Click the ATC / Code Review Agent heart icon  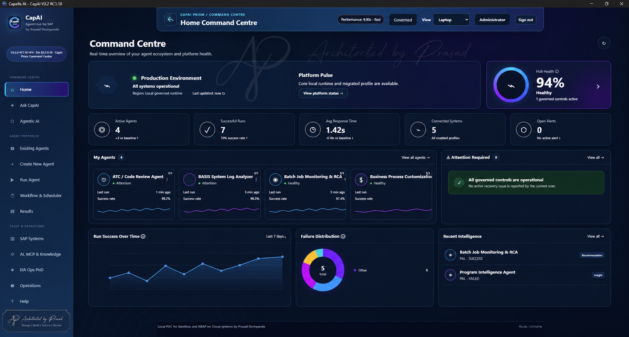[x=104, y=180]
